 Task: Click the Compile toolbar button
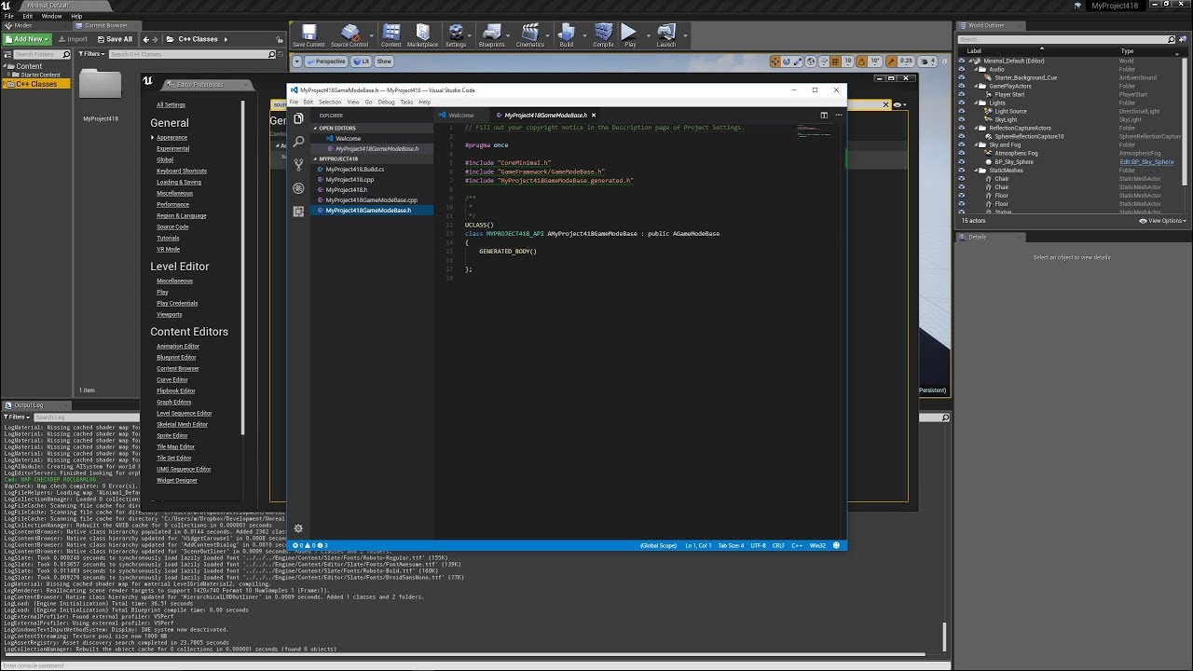[604, 35]
